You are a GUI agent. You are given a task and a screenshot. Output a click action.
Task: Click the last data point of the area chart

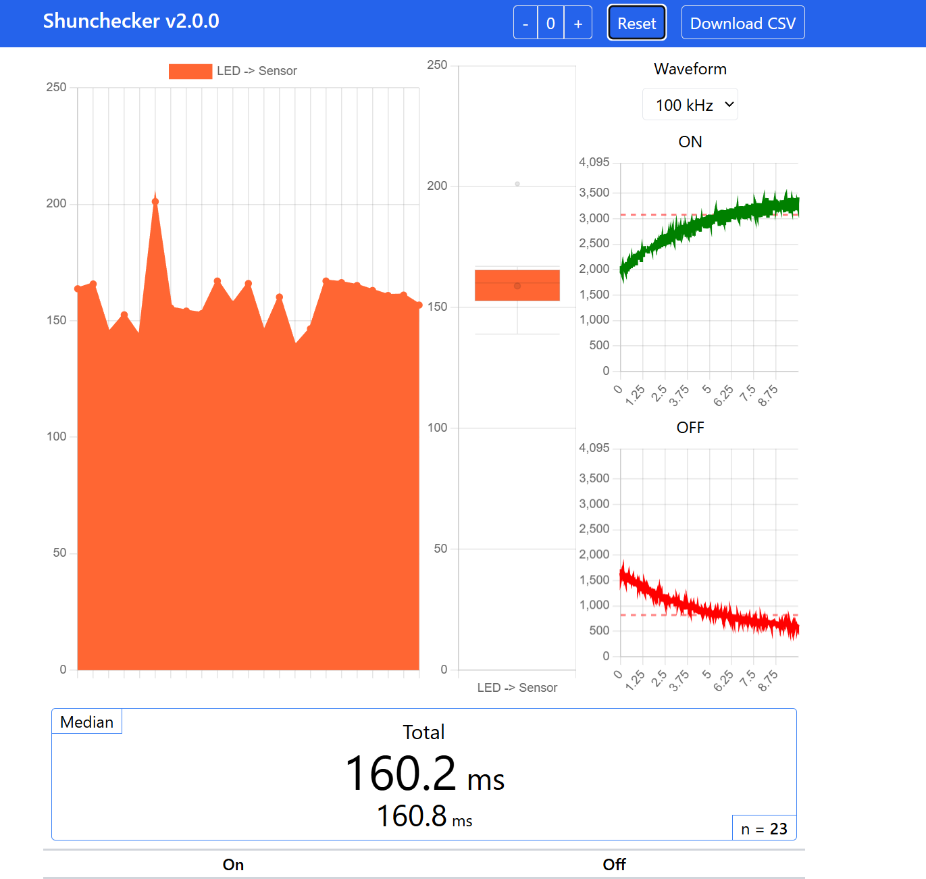tap(419, 305)
